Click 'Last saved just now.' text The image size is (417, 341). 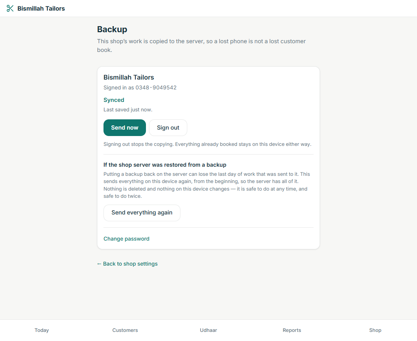pos(128,109)
